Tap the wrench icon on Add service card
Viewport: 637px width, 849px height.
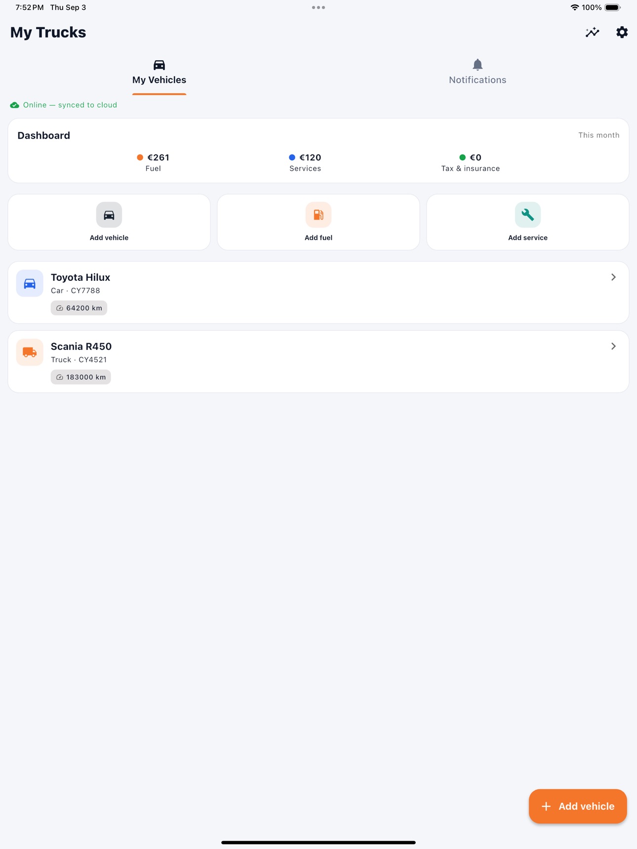[528, 215]
